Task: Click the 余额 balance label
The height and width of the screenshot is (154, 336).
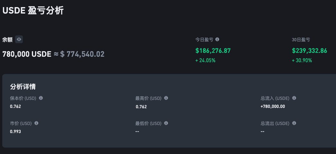Action: [7, 40]
